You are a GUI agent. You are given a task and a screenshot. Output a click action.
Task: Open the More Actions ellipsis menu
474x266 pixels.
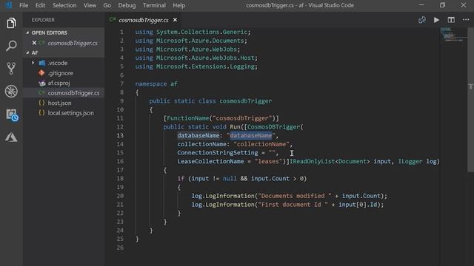point(466,20)
